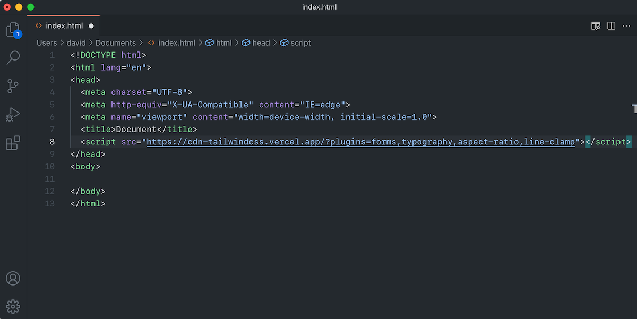This screenshot has height=319, width=637.
Task: Select the index.html editor tab
Action: (64, 25)
